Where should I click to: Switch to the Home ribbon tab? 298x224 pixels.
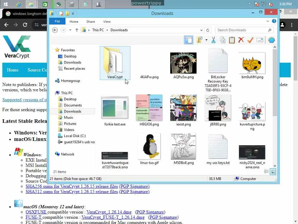74,22
